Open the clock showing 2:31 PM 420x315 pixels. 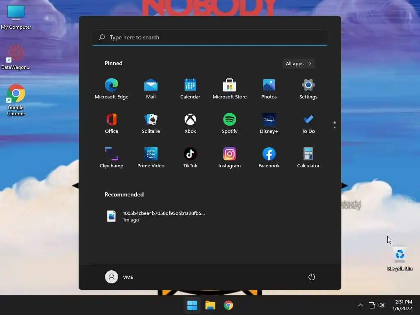(402, 305)
